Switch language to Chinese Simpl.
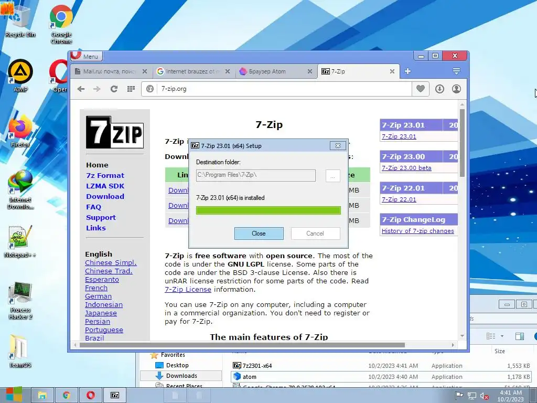The width and height of the screenshot is (537, 403). [111, 262]
